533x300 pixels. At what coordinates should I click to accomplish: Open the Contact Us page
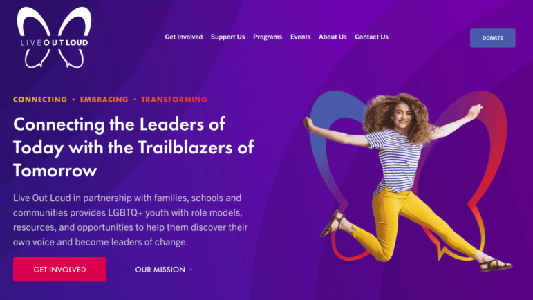click(x=371, y=37)
